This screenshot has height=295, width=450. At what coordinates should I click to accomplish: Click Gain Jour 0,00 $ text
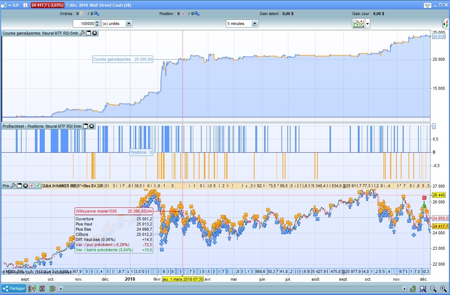coord(368,14)
